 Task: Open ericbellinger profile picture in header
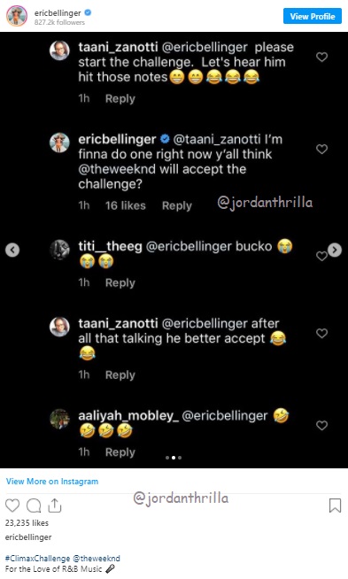pos(17,16)
